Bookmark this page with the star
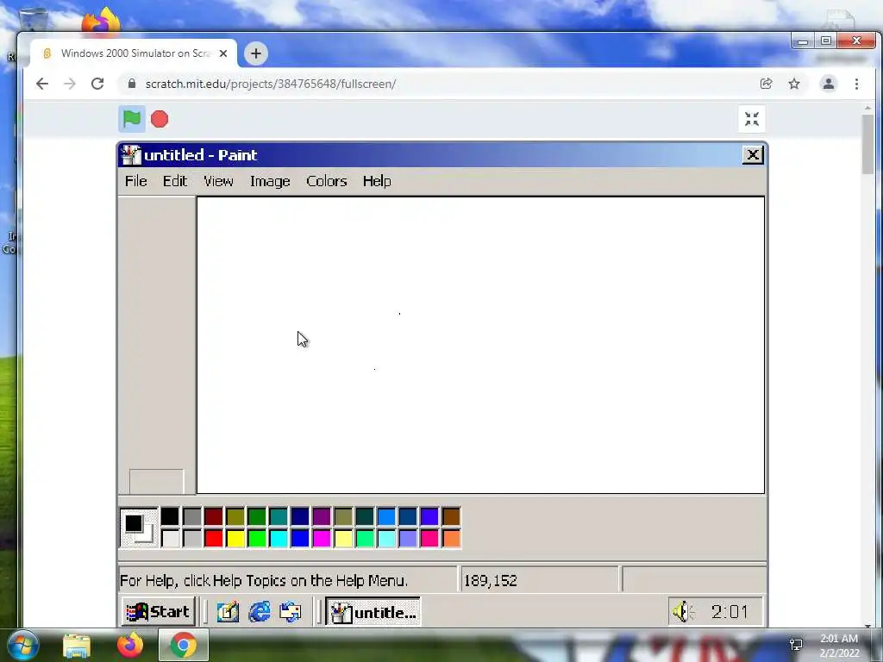Screen dimensions: 883x662 (x=794, y=84)
